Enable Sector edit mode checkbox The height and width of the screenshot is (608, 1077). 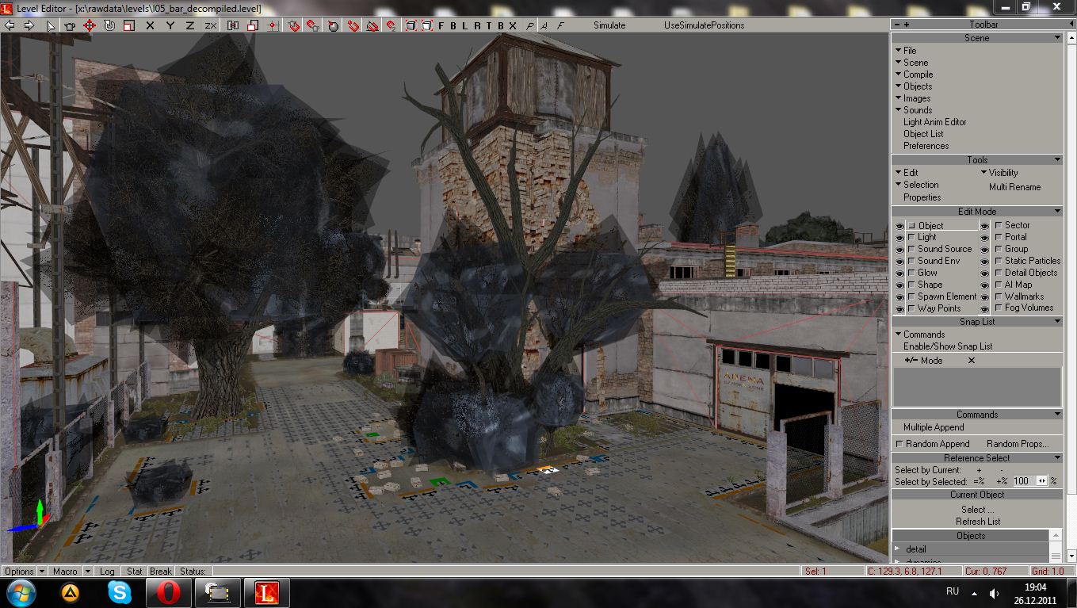coord(999,225)
